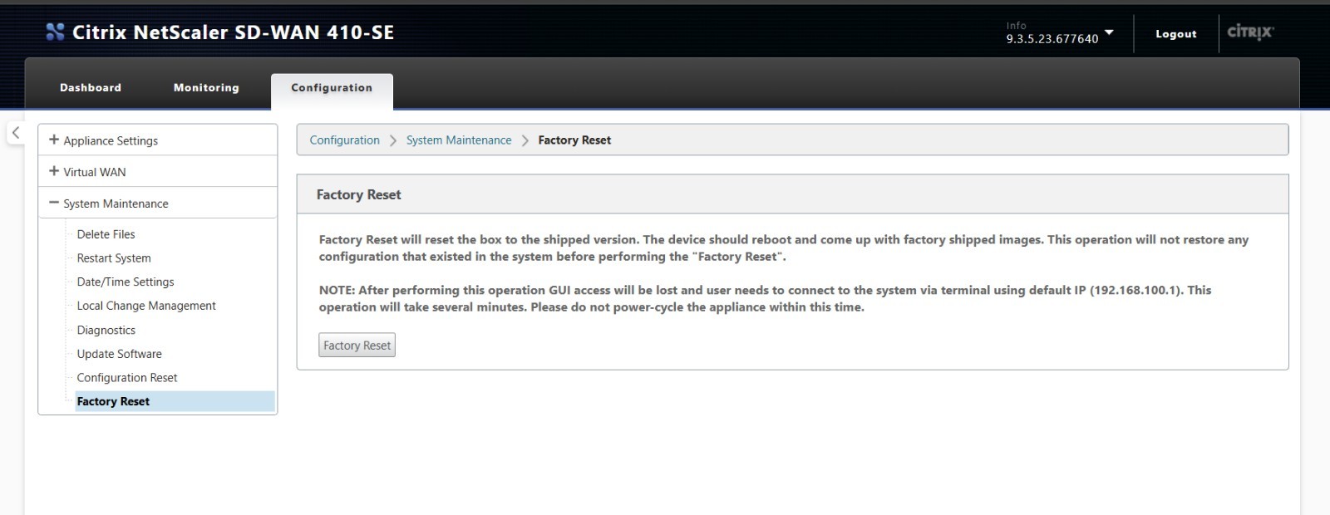Image resolution: width=1330 pixels, height=515 pixels.
Task: Open Restart System in the sidebar
Action: (x=114, y=258)
